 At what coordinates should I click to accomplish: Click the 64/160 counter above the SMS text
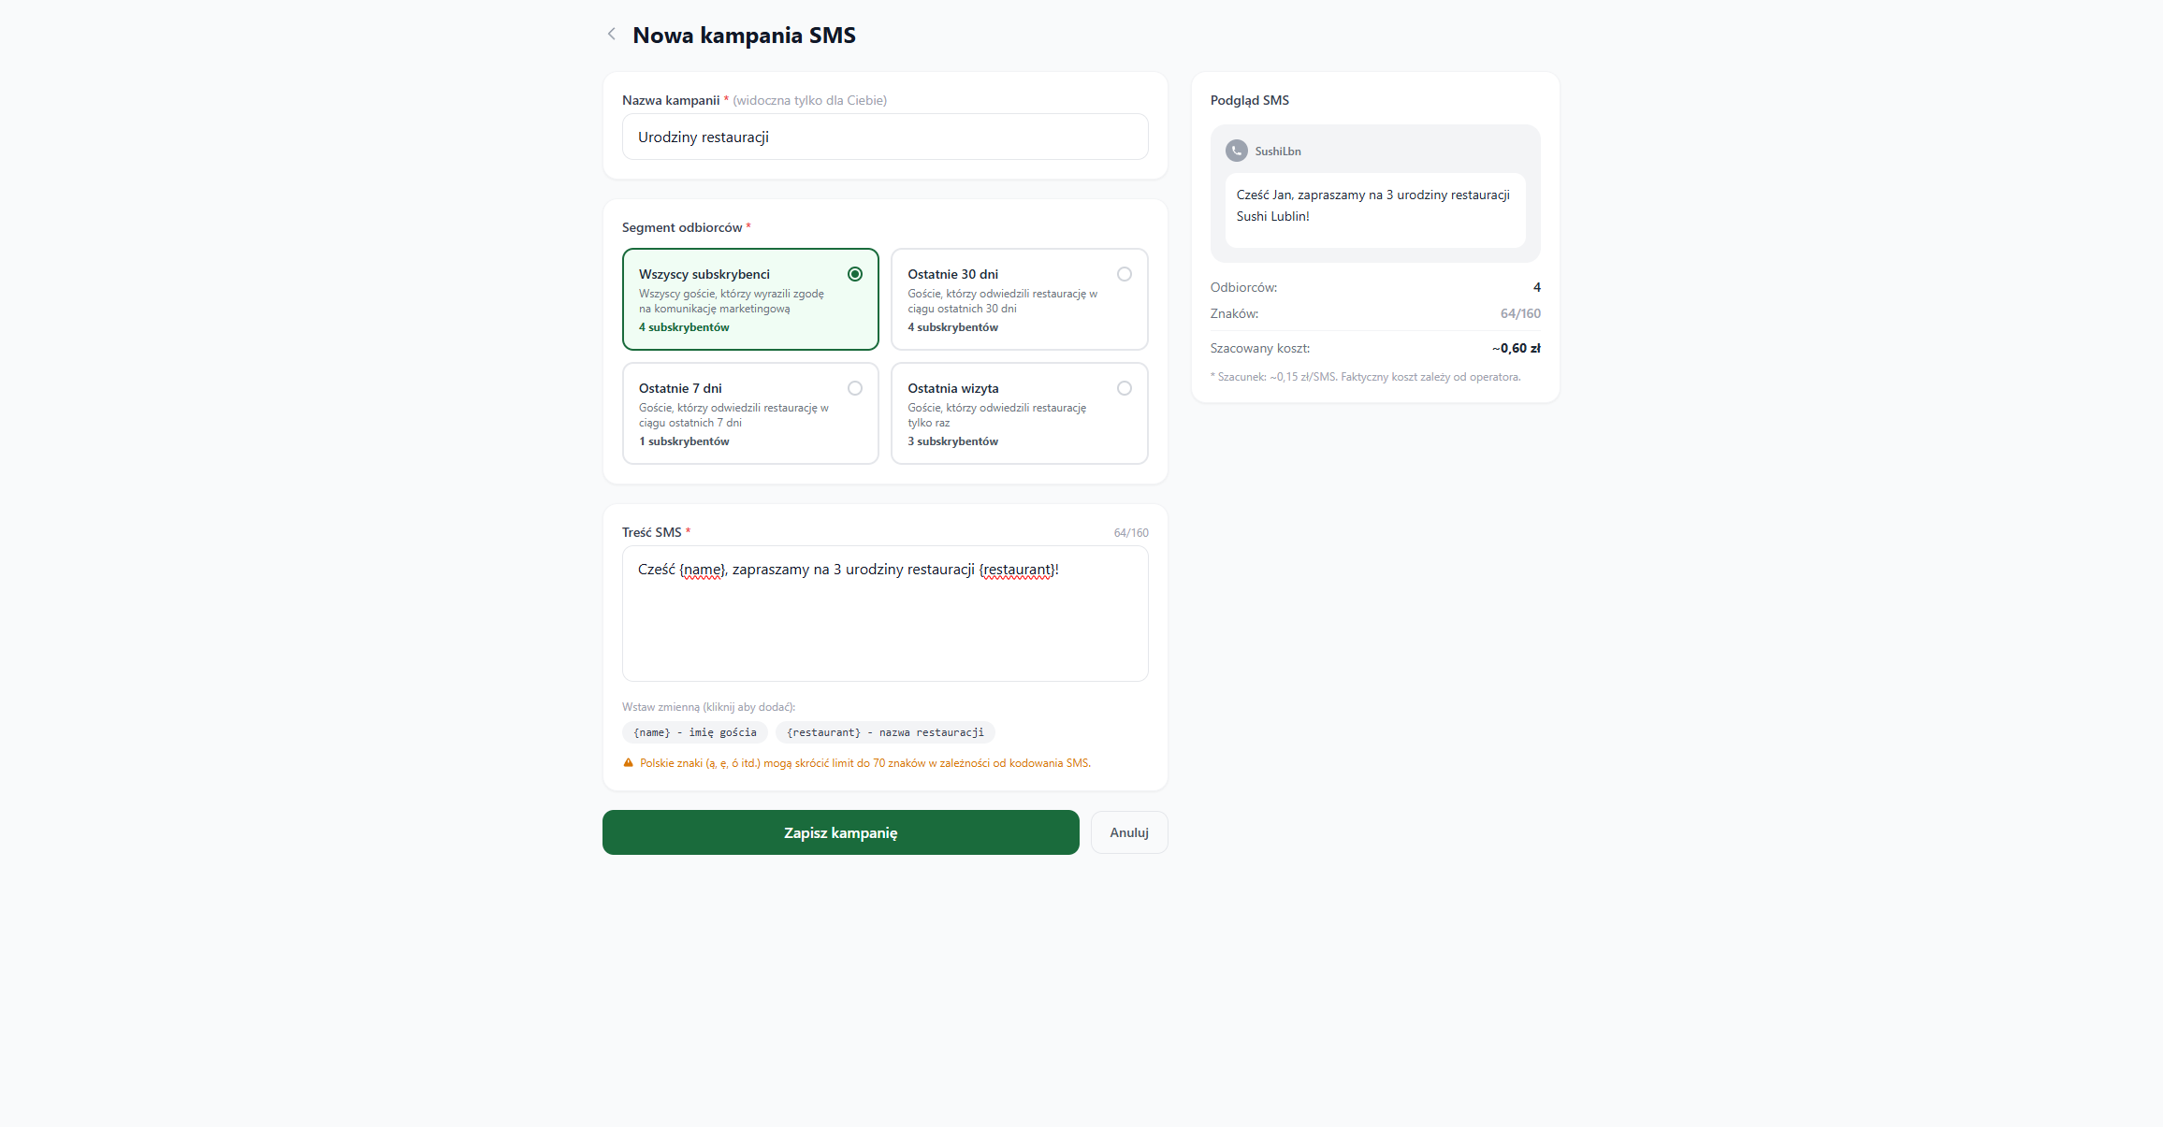coord(1131,533)
